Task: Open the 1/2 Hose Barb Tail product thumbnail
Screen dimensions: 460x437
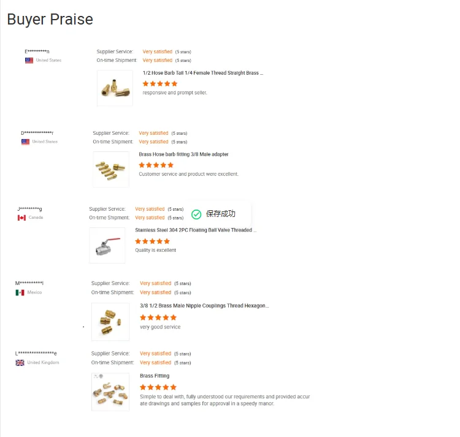Action: click(x=115, y=88)
